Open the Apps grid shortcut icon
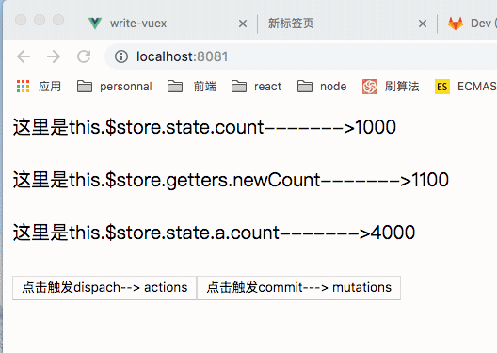Screen dimensions: 497x353 tap(23, 87)
